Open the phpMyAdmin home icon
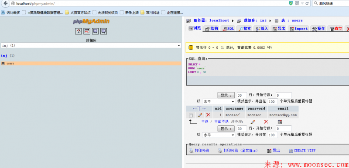The width and height of the screenshot is (349, 168). pyautogui.click(x=79, y=31)
